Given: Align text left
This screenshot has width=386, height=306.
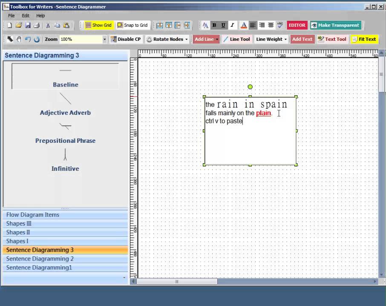Looking at the screenshot, I should pos(253,25).
